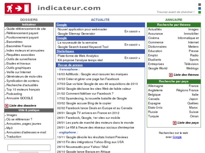Screen dimensions: 205x153
Task: Click red arrow icon beside Liste des pays
Action: (x=175, y=123)
